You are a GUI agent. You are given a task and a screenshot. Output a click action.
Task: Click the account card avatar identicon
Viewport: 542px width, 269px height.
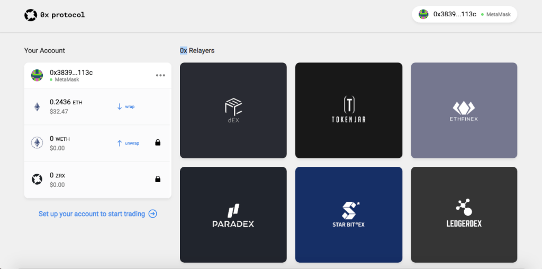coord(37,75)
